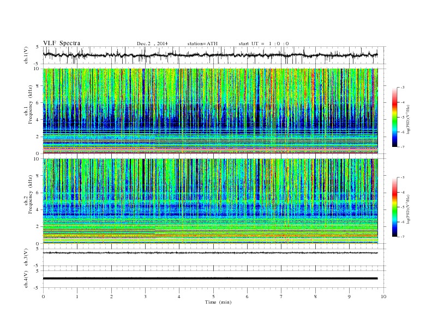Click time axis tick label '4'
Image resolution: width=432 pixels, height=333 pixels.
(179, 297)
